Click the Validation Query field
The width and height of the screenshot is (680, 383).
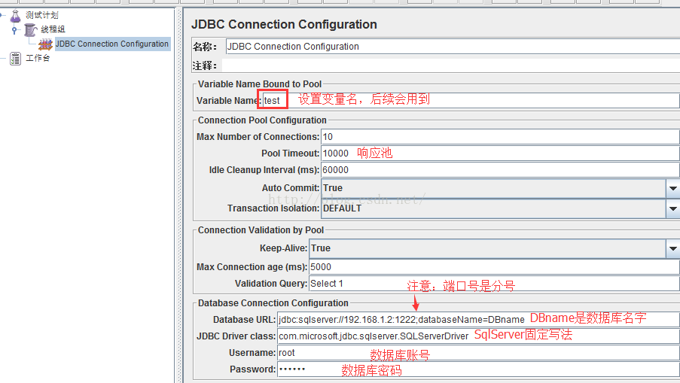pos(495,284)
